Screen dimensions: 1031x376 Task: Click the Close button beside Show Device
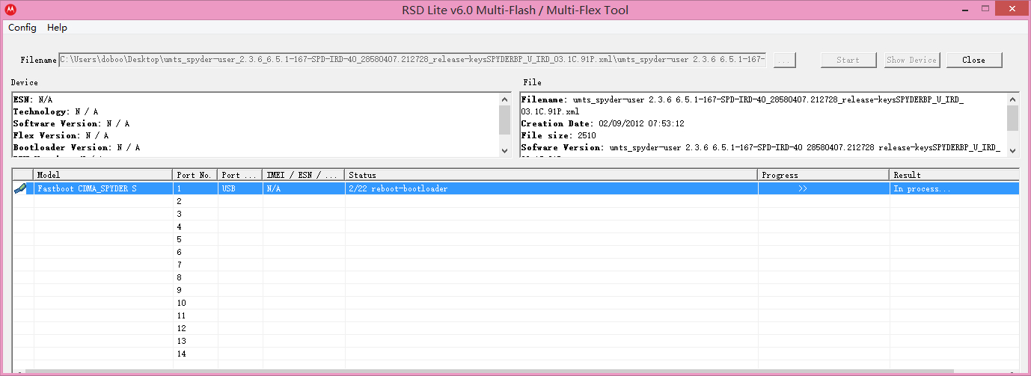pyautogui.click(x=973, y=60)
